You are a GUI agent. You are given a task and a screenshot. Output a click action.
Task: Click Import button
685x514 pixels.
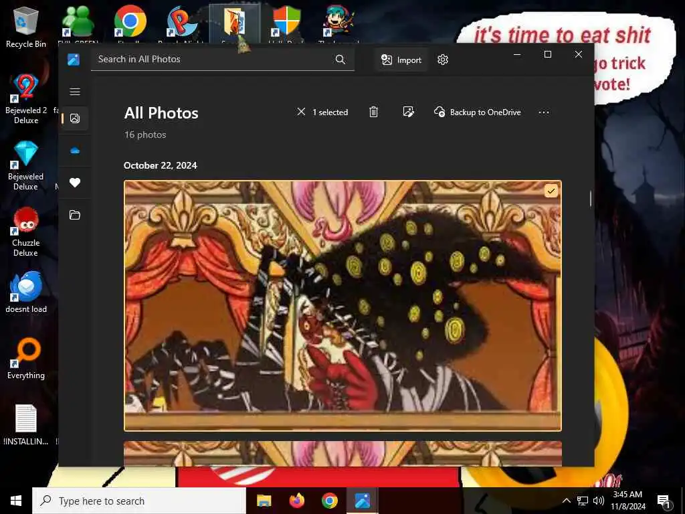(401, 60)
